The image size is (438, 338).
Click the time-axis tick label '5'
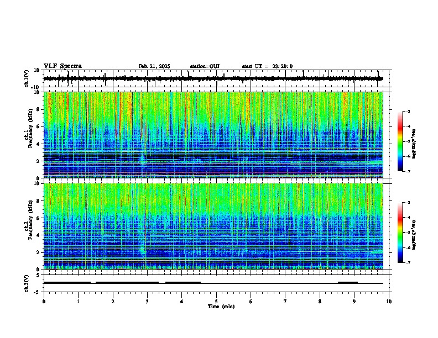(216, 302)
